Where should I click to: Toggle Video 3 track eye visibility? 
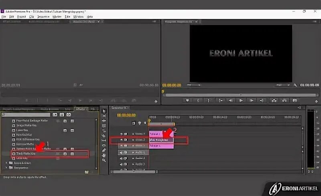(x=122, y=134)
